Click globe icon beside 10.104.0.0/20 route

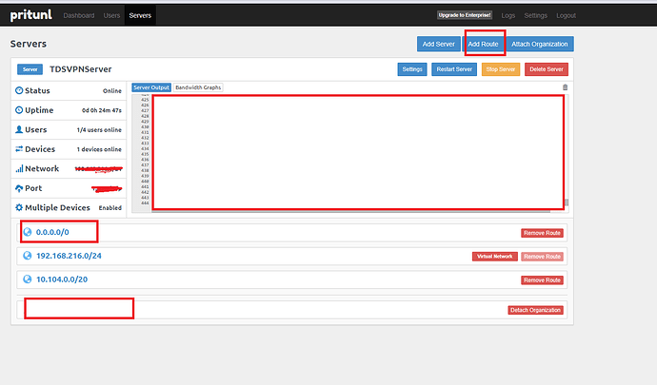(28, 279)
